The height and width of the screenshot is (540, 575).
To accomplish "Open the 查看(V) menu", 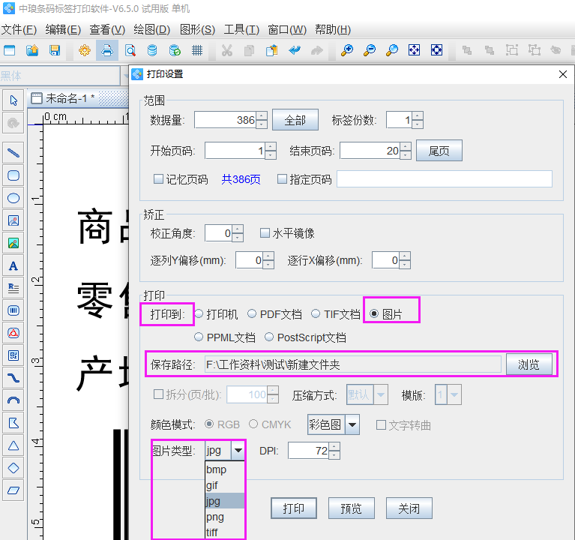I will coord(107,29).
